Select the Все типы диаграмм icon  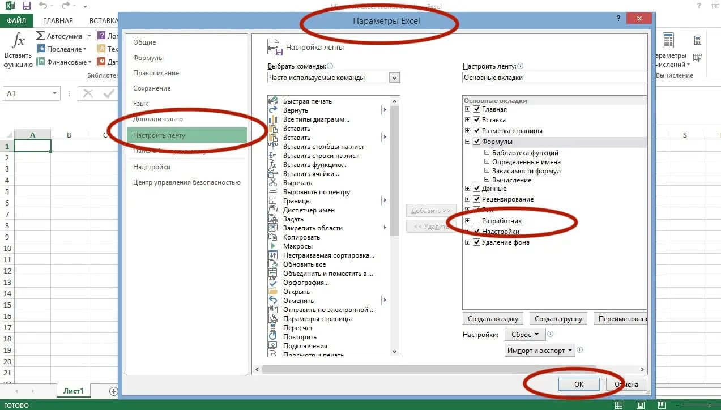(273, 119)
